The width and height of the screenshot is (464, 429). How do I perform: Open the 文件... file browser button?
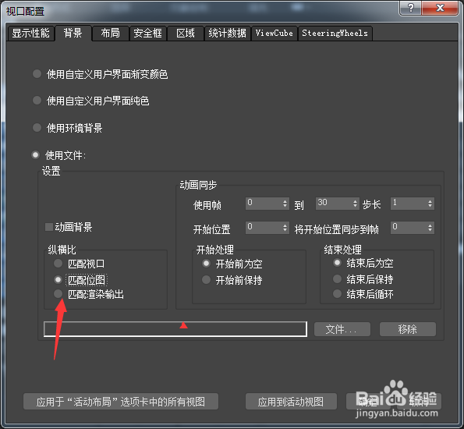[342, 329]
